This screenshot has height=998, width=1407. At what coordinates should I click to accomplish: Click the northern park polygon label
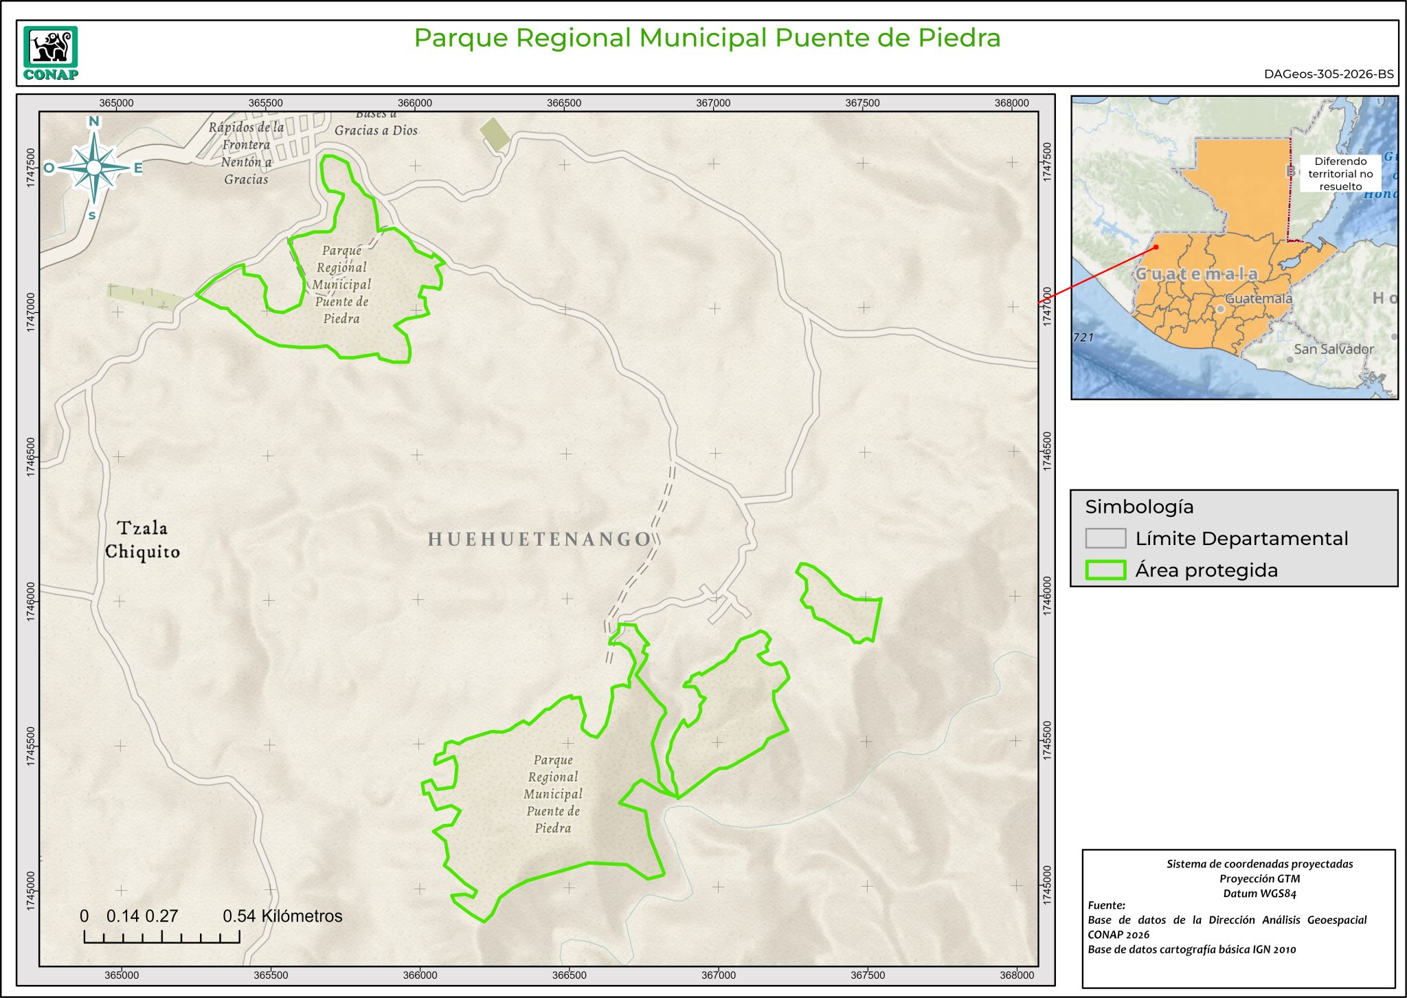[x=341, y=284]
